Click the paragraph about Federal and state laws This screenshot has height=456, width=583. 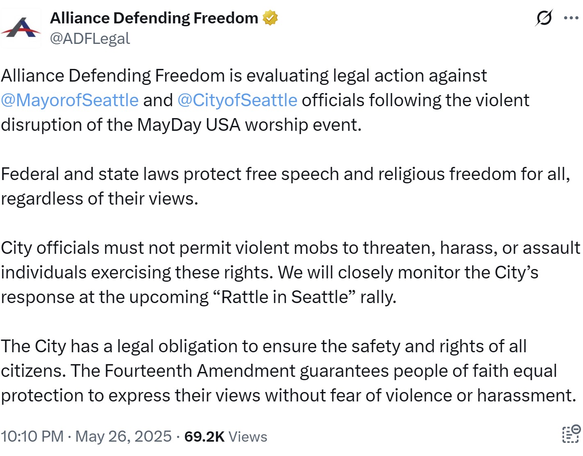click(286, 186)
